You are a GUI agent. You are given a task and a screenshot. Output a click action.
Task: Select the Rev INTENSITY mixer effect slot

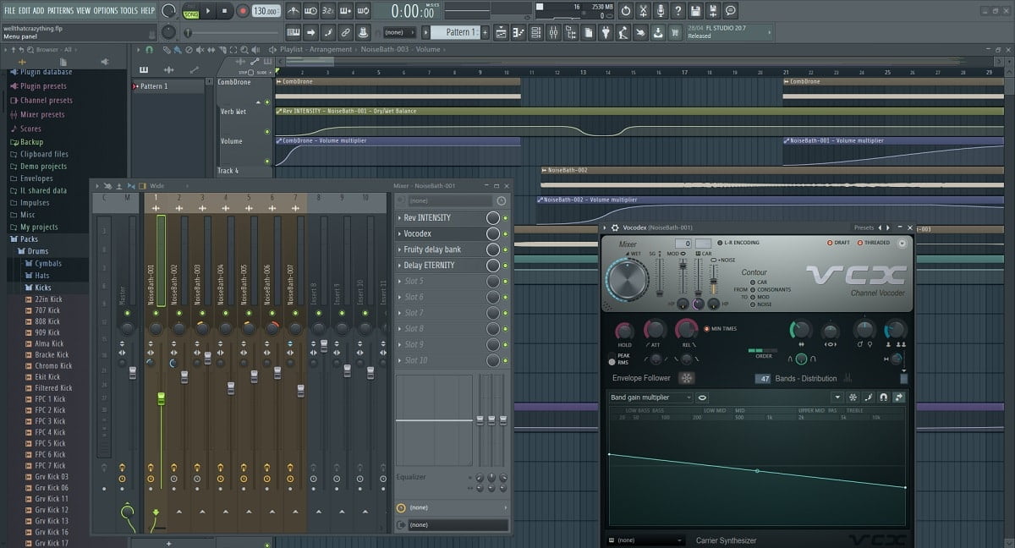tap(439, 217)
